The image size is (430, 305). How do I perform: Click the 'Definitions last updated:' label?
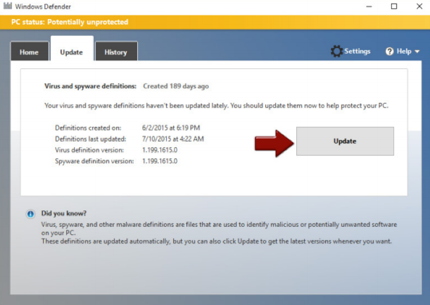(x=91, y=139)
